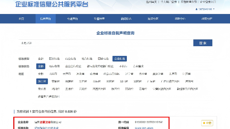Focus the search keyword input field

pyautogui.click(x=106, y=43)
